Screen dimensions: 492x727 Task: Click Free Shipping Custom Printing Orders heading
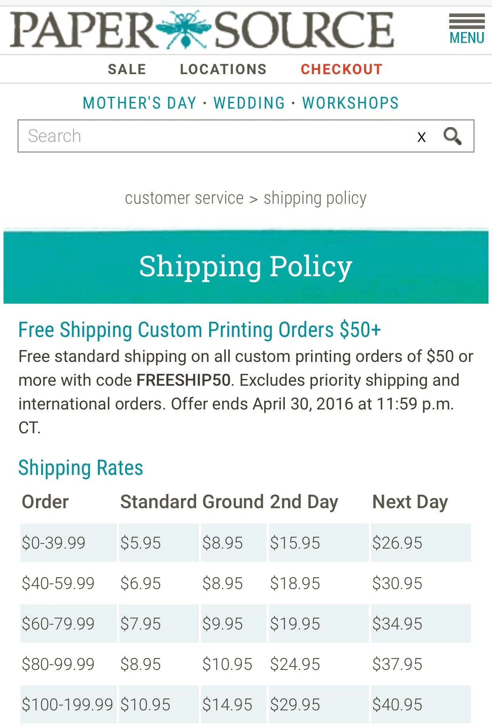tap(200, 330)
